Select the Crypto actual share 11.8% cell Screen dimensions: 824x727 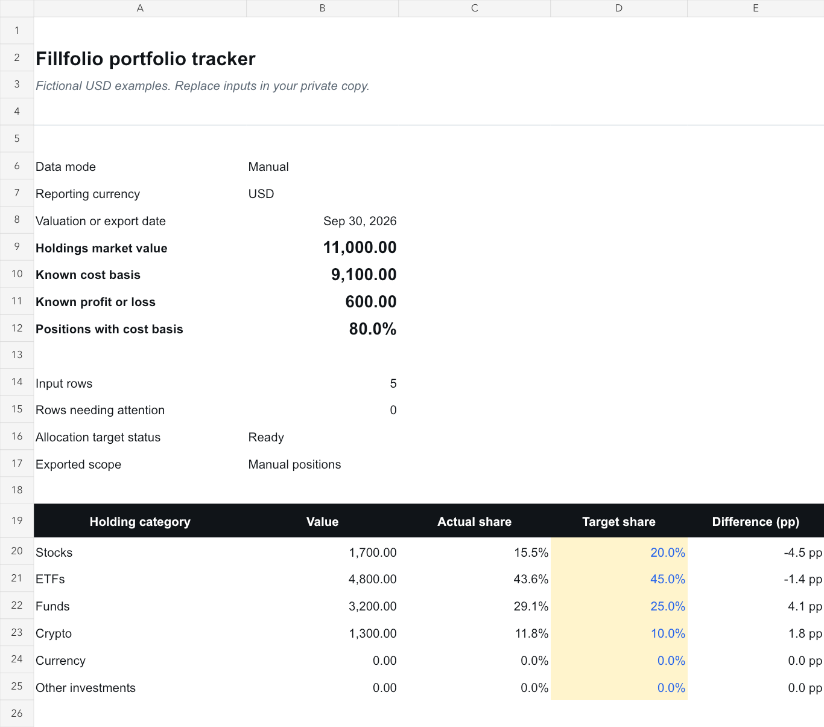point(474,633)
